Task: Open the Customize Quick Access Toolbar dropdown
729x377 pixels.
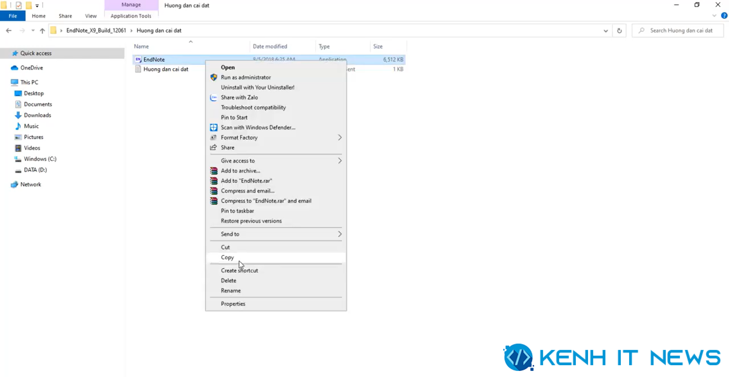Action: 37,5
